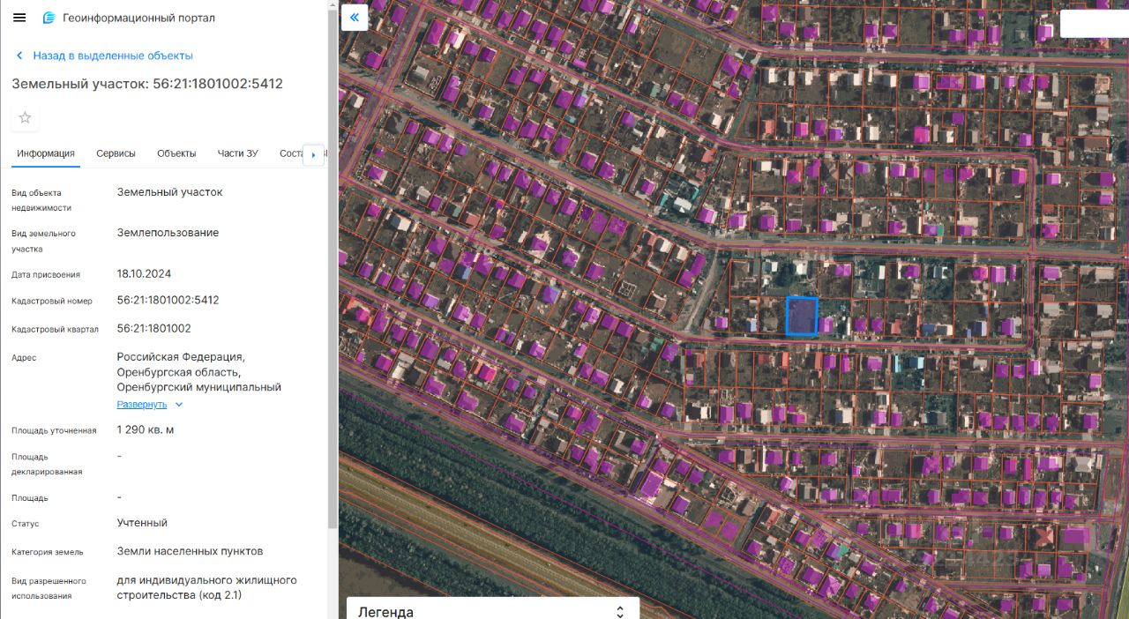Click the Землепользование value
The width and height of the screenshot is (1129, 619).
point(168,233)
